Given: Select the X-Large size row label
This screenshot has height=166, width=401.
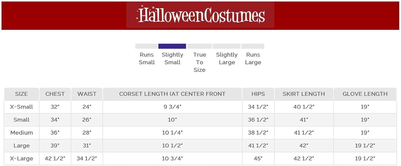Looking at the screenshot, I should 21,159.
